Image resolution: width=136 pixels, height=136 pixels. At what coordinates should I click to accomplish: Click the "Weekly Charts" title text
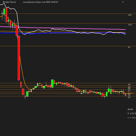click(x=9, y=2)
